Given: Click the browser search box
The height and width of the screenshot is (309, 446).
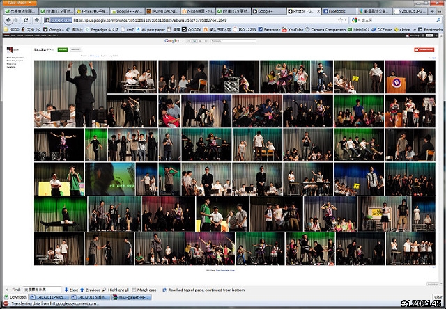Looking at the screenshot, I should coord(398,20).
